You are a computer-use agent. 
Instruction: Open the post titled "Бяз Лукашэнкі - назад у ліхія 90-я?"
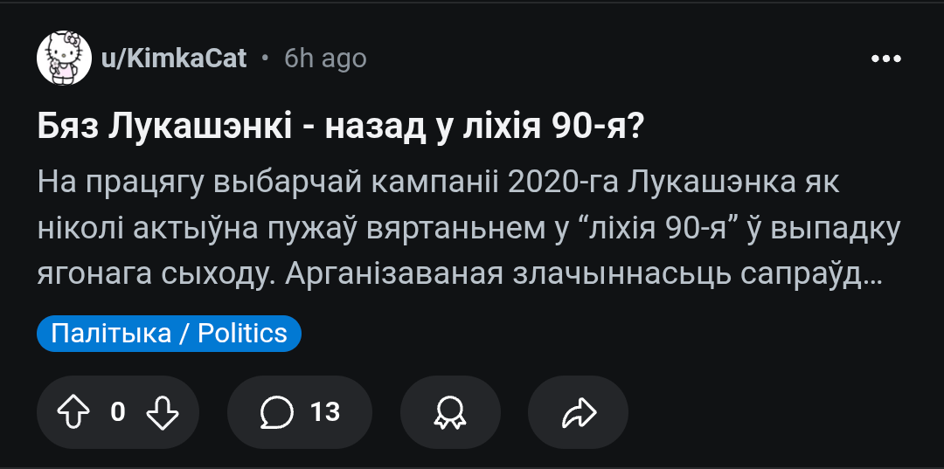click(341, 128)
